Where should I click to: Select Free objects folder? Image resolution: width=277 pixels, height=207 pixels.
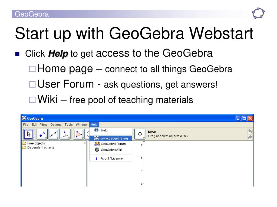coord(34,143)
